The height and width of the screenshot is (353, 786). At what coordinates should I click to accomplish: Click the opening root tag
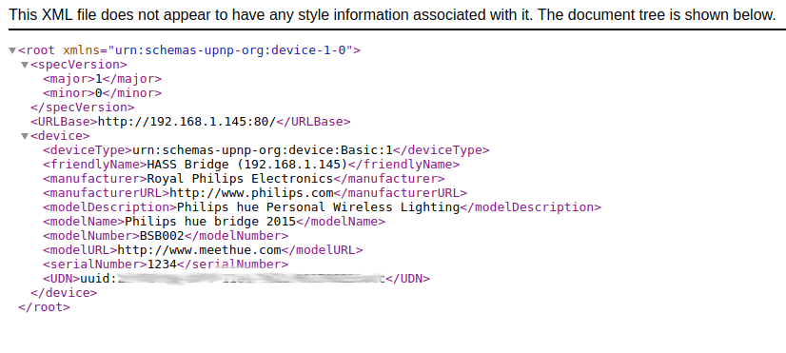pyautogui.click(x=189, y=50)
